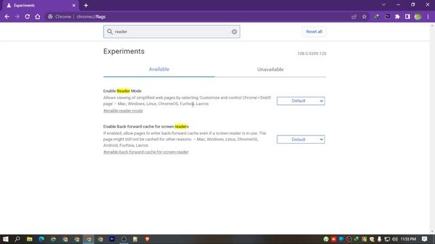Image resolution: width=435 pixels, height=244 pixels.
Task: Open Windows taskbar search
Action: [x=17, y=239]
